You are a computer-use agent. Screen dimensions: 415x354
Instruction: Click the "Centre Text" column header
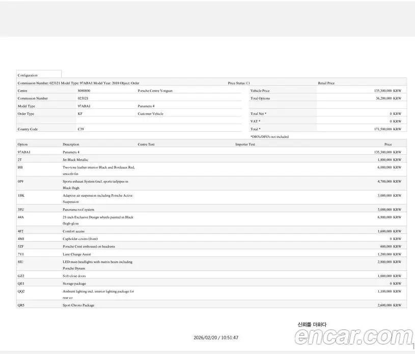(146, 144)
